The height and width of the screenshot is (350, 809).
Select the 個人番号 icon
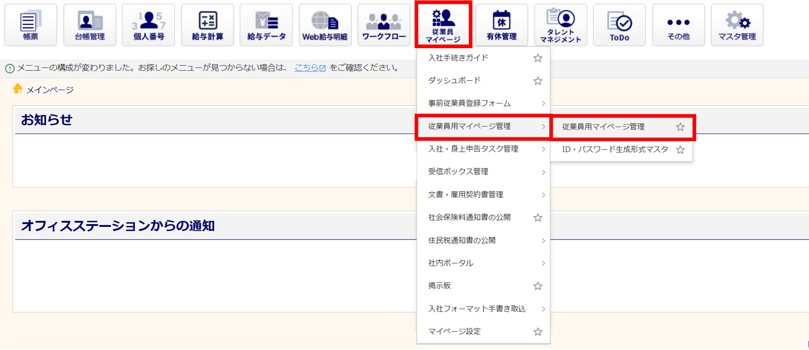(x=148, y=25)
